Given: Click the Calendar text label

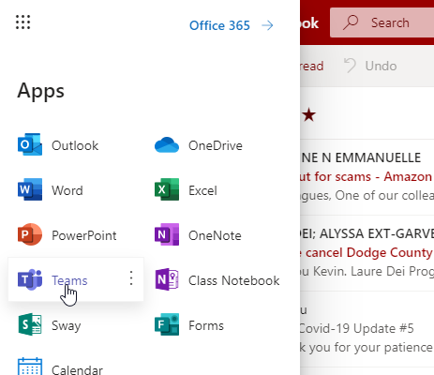Looking at the screenshot, I should 77,369.
